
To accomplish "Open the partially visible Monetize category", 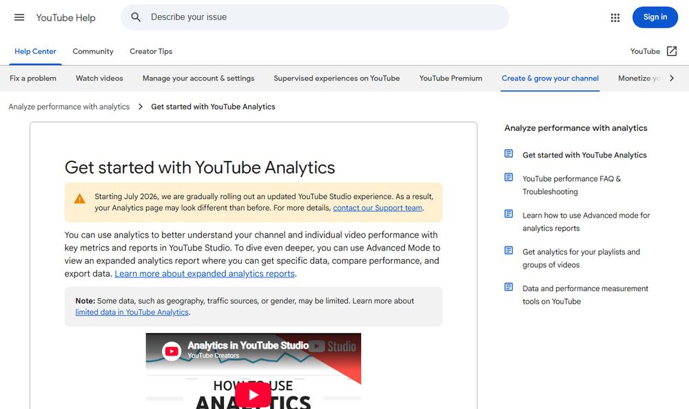I will point(639,78).
